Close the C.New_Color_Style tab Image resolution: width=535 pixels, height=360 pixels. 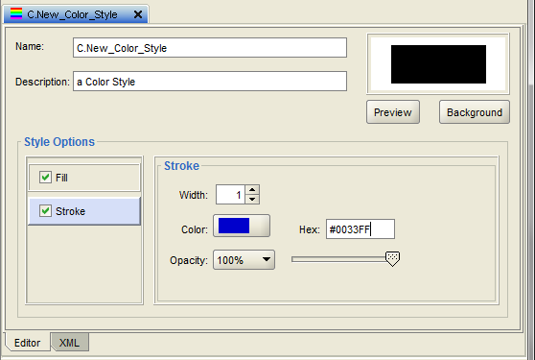pyautogui.click(x=138, y=14)
